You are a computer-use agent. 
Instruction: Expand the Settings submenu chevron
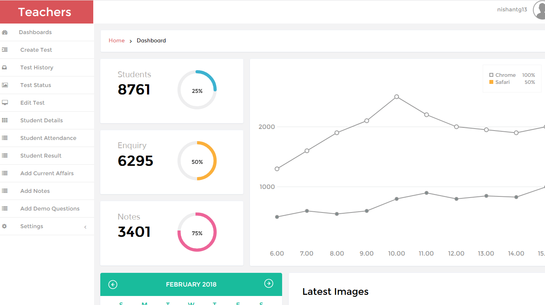(x=85, y=227)
